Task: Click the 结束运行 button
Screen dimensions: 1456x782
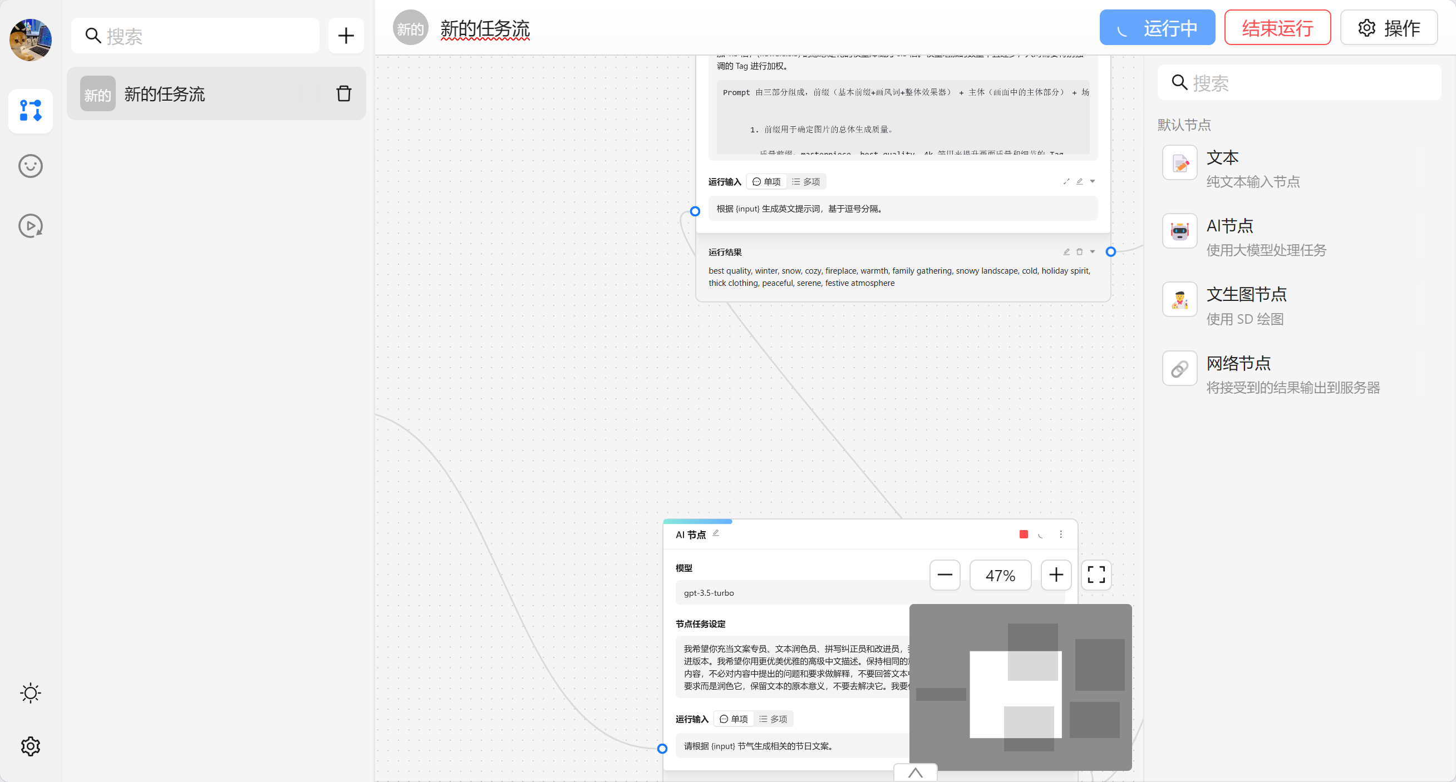Action: [1277, 28]
